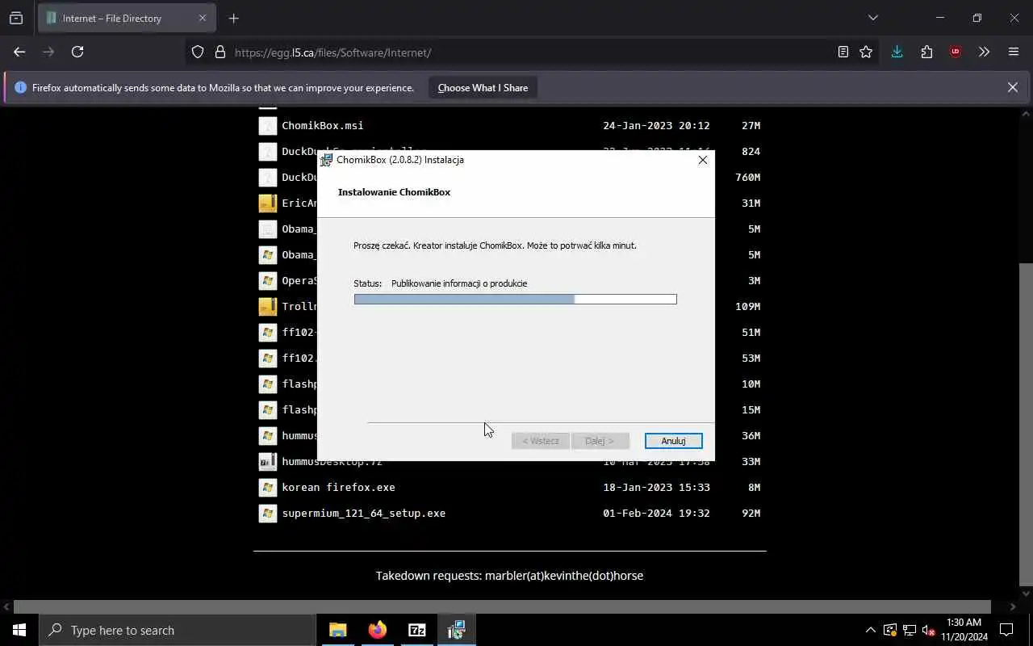Click the supermium setup file icon
Image resolution: width=1033 pixels, height=646 pixels.
click(267, 513)
